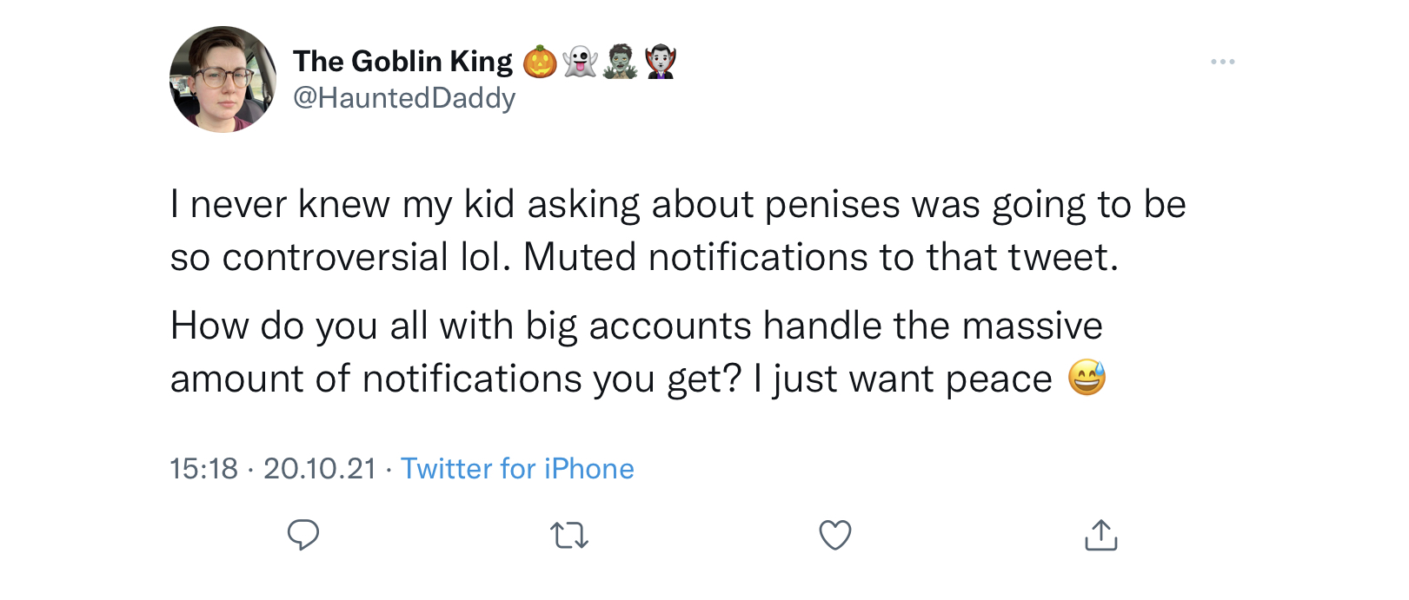Retweet this tweet using the arrows icon

pos(570,536)
